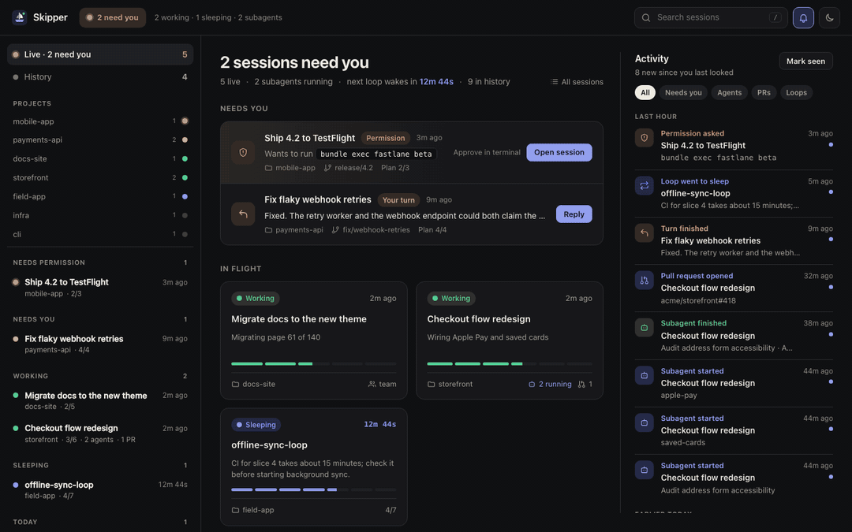Click the Permission asked shield icon in Activity
Screen dimensions: 852x532
click(x=644, y=138)
